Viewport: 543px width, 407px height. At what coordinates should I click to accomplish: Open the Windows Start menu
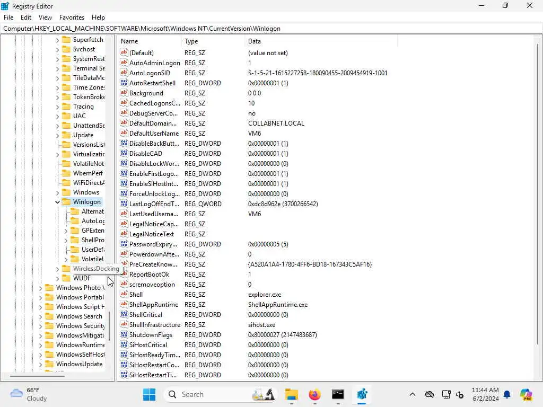(x=149, y=394)
